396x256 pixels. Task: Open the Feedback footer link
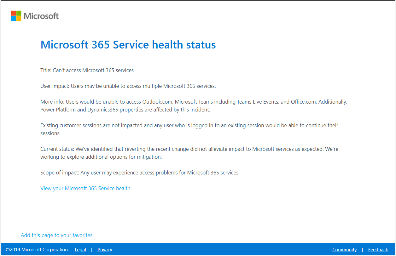[378, 250]
